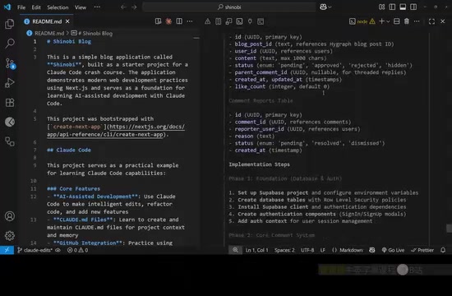Split the README.md editor right
452x296 pixels.
pyautogui.click(x=179, y=21)
